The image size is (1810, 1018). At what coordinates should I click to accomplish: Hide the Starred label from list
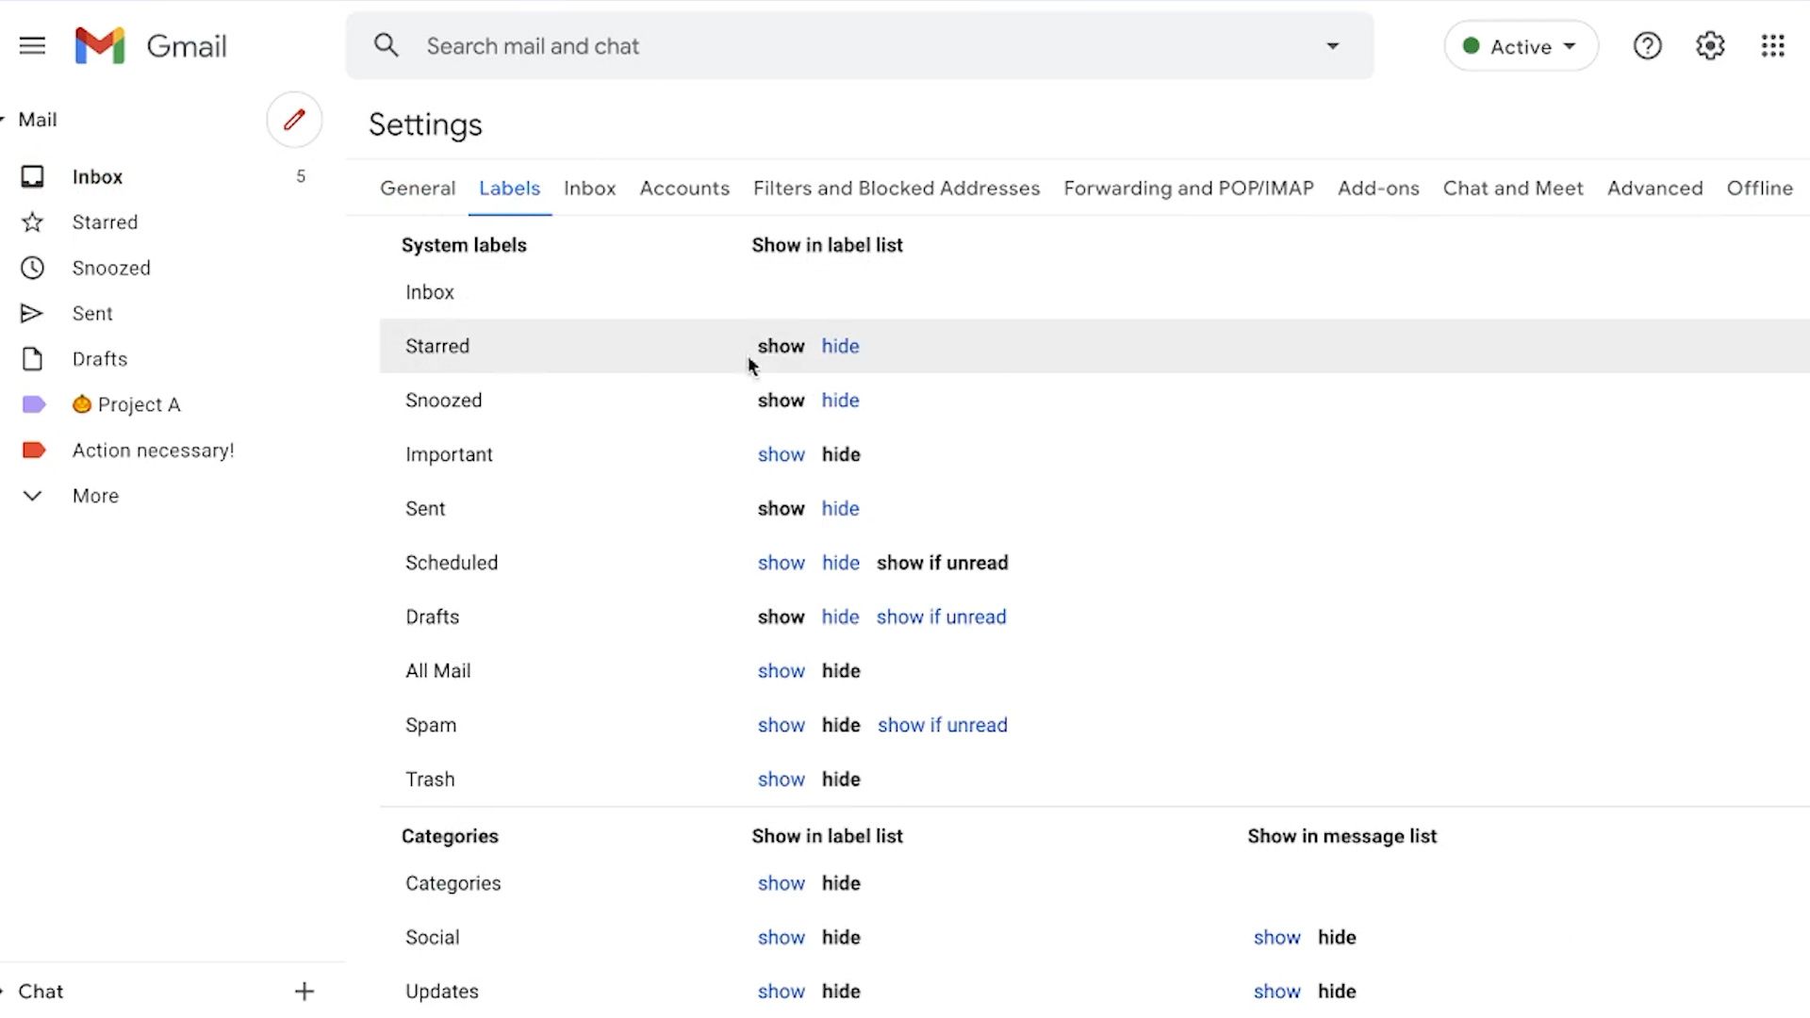click(839, 346)
